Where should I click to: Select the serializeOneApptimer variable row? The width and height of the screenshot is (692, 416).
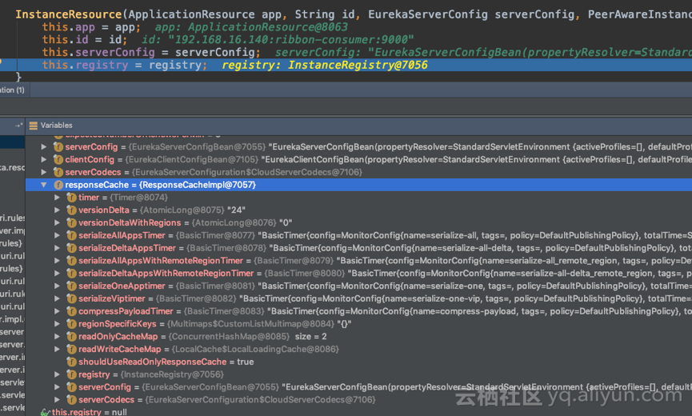pyautogui.click(x=358, y=286)
